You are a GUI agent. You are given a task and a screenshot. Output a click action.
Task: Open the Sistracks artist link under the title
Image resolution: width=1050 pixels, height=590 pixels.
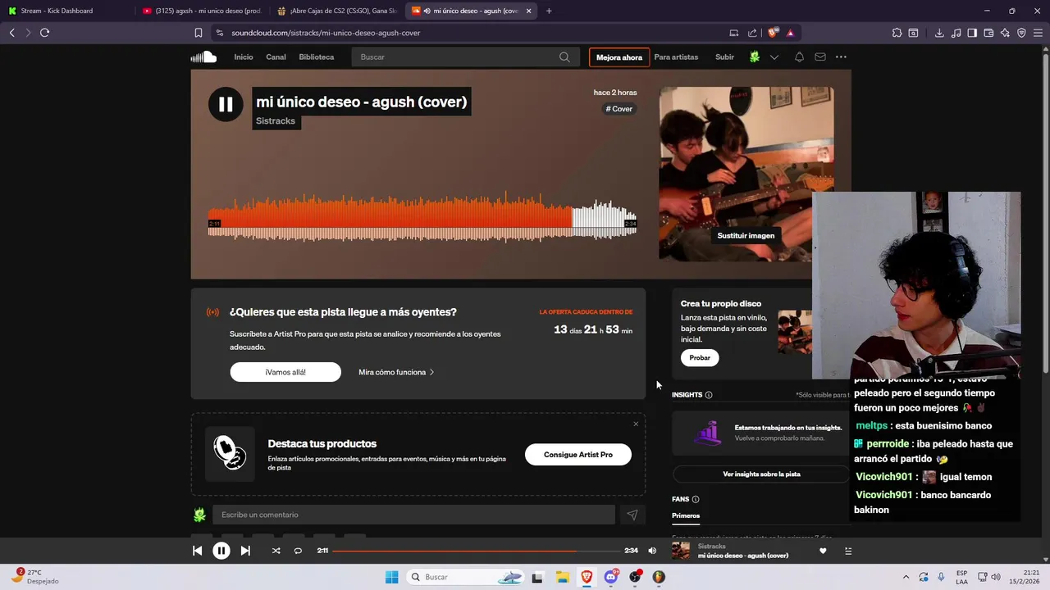click(276, 121)
